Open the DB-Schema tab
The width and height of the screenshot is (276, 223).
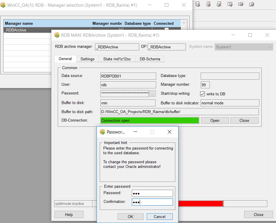[150, 59]
